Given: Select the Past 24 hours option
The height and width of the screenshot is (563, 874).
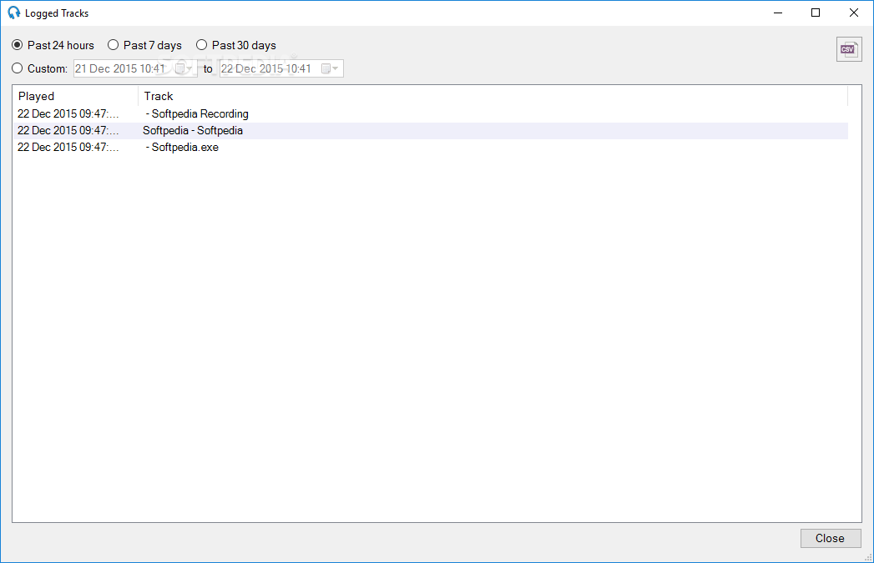Looking at the screenshot, I should point(53,45).
